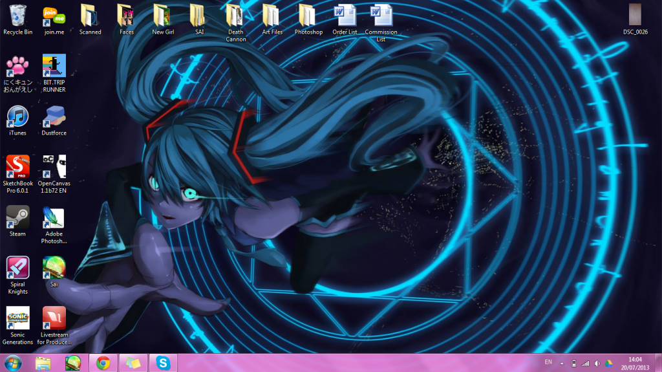The image size is (662, 372).
Task: Select the Order List Word document
Action: pyautogui.click(x=345, y=19)
